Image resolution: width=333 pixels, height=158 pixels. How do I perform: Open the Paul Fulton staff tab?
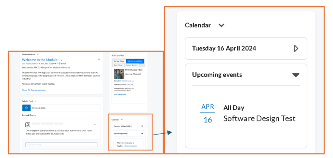pyautogui.click(x=118, y=65)
